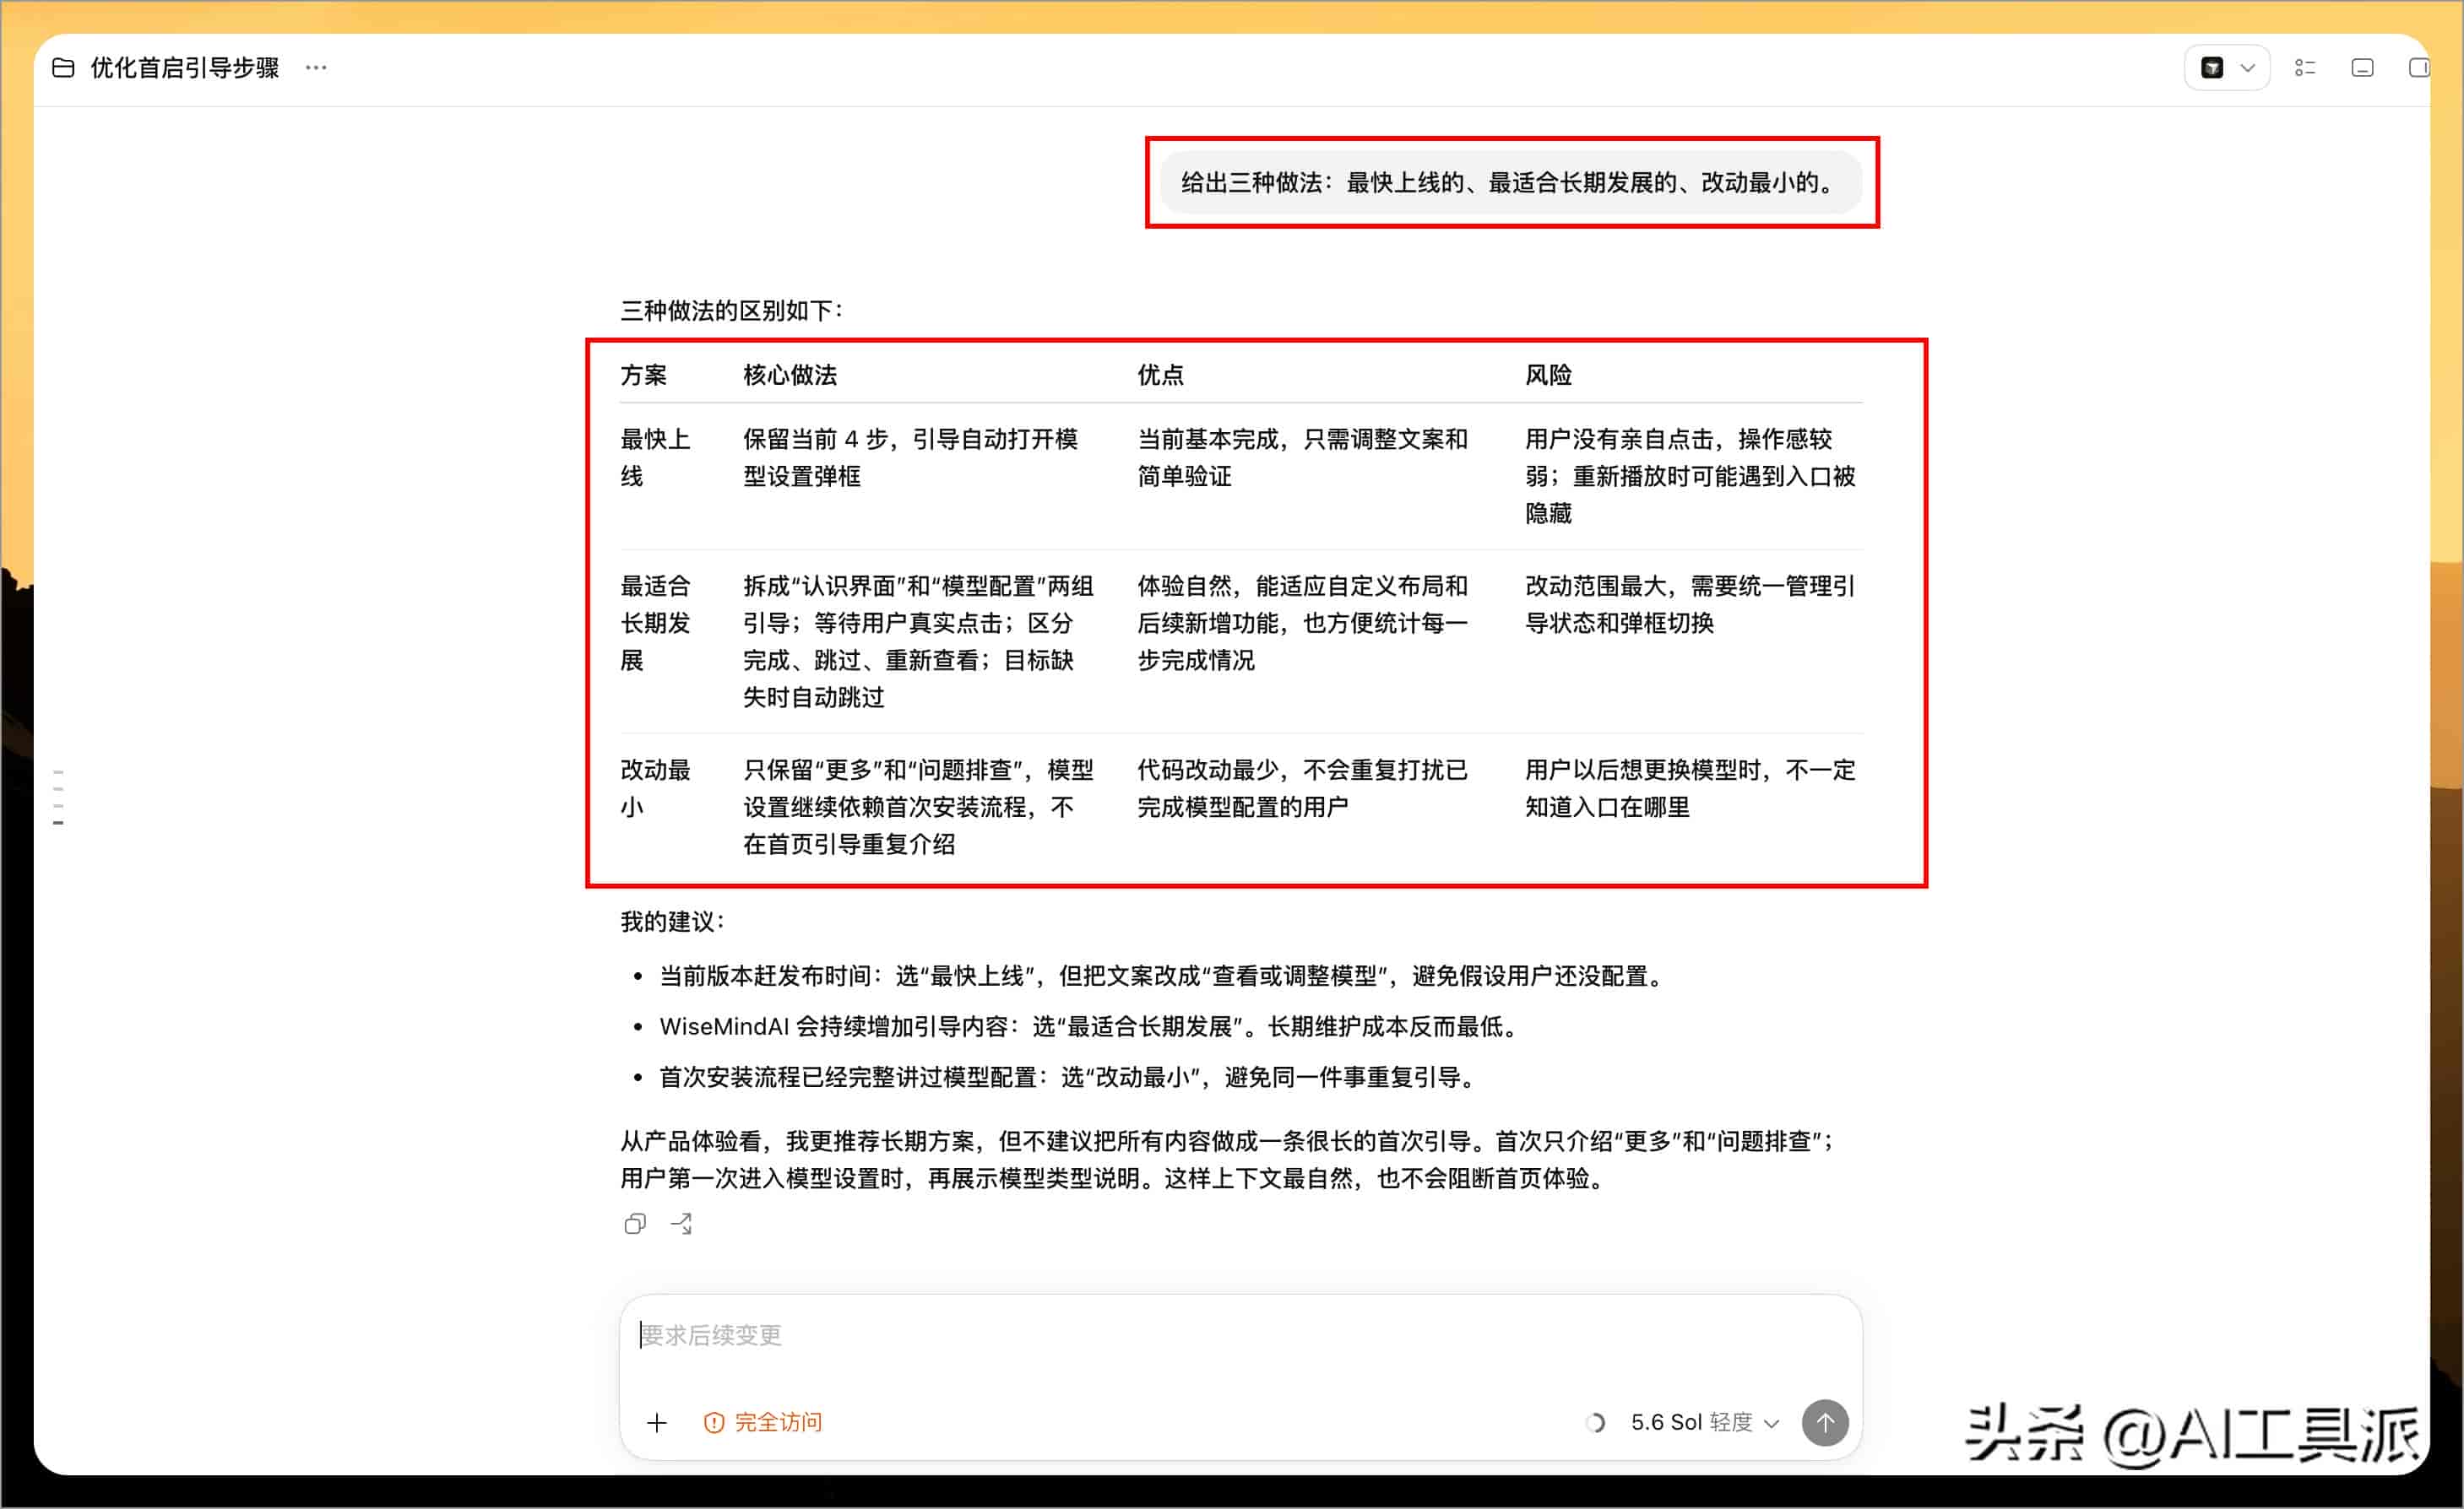Open the task list icon in the header

[2305, 68]
